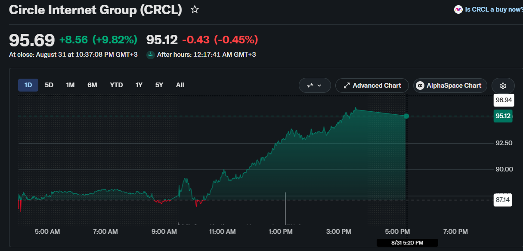Click the -0.43 after hours change
This screenshot has height=251, width=523.
(x=196, y=40)
